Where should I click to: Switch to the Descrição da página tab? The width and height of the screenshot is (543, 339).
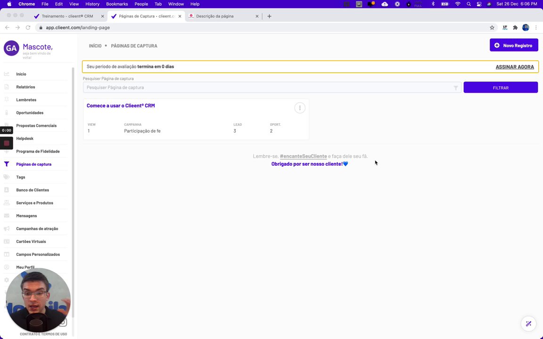[224, 16]
